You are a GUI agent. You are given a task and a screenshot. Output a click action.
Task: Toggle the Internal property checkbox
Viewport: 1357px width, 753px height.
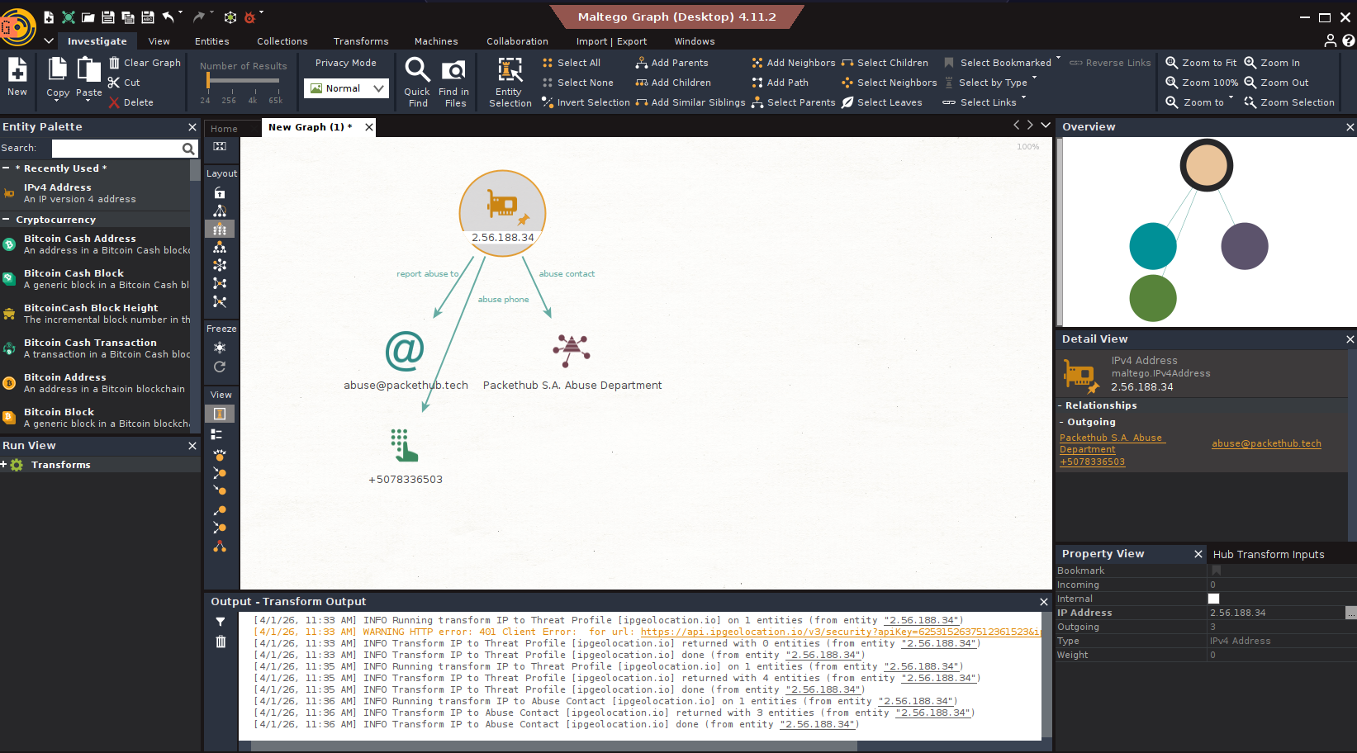coord(1213,599)
